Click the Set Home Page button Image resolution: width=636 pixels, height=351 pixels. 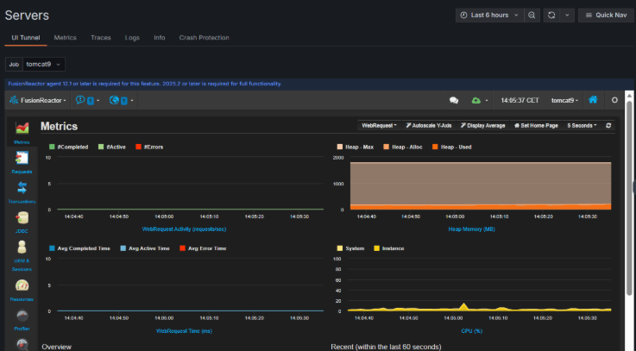pos(536,125)
